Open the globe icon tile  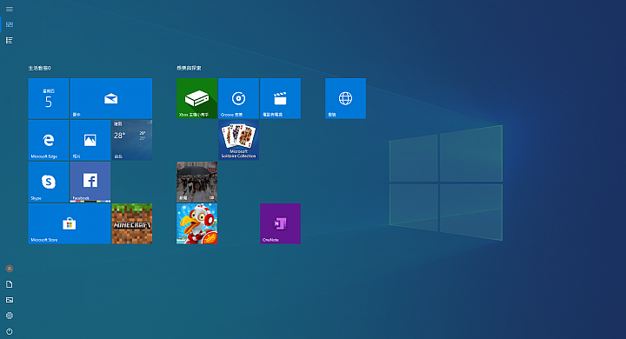click(x=345, y=98)
